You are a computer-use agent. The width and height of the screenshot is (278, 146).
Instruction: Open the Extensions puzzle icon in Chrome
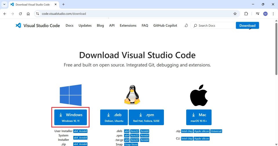coord(246,14)
